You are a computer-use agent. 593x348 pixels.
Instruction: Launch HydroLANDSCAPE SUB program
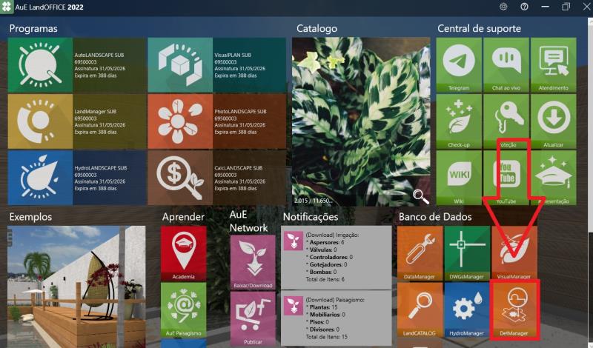coord(77,178)
